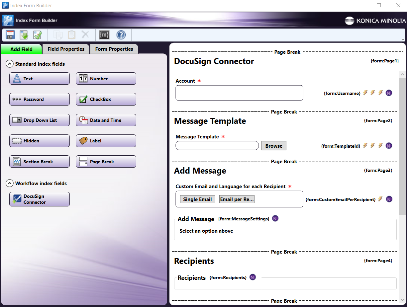Select the Email per Re... option
Screen dimensions: 407x307
(237, 199)
